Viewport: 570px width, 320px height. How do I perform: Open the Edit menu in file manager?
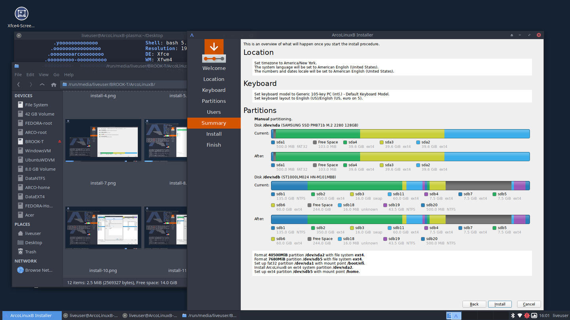coord(30,75)
